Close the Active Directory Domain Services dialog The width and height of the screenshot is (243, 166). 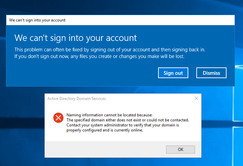(196, 99)
